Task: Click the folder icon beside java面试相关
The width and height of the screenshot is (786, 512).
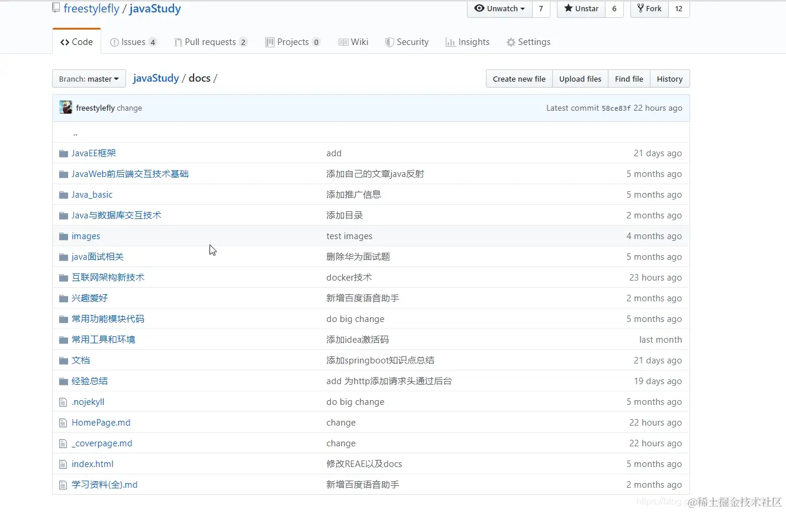Action: pyautogui.click(x=63, y=257)
